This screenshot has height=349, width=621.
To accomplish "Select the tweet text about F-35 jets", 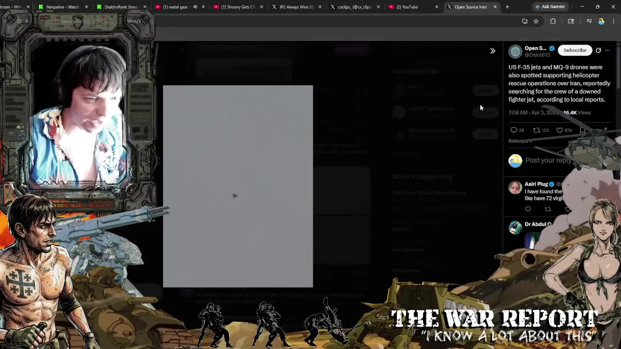I will click(559, 83).
